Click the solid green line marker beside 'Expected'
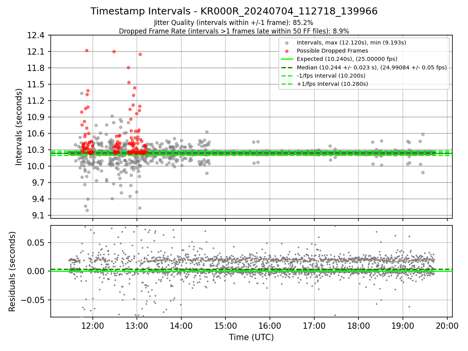This screenshot has width=468, height=351. click(x=287, y=59)
